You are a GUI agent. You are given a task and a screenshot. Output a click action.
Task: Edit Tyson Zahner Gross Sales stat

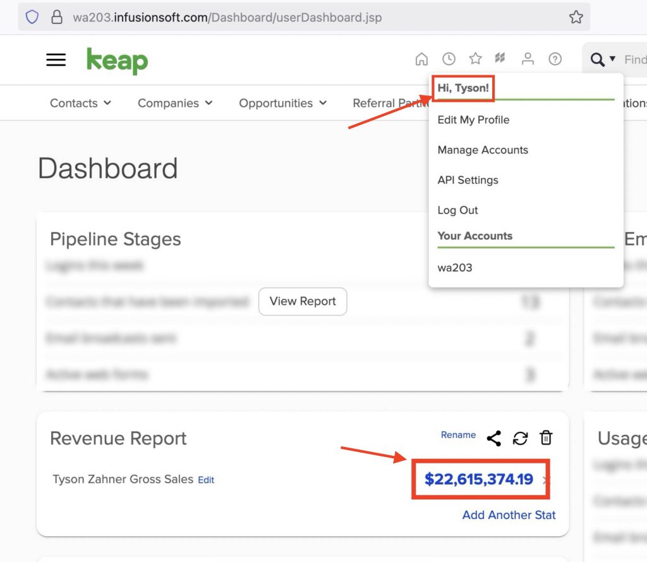pyautogui.click(x=206, y=480)
